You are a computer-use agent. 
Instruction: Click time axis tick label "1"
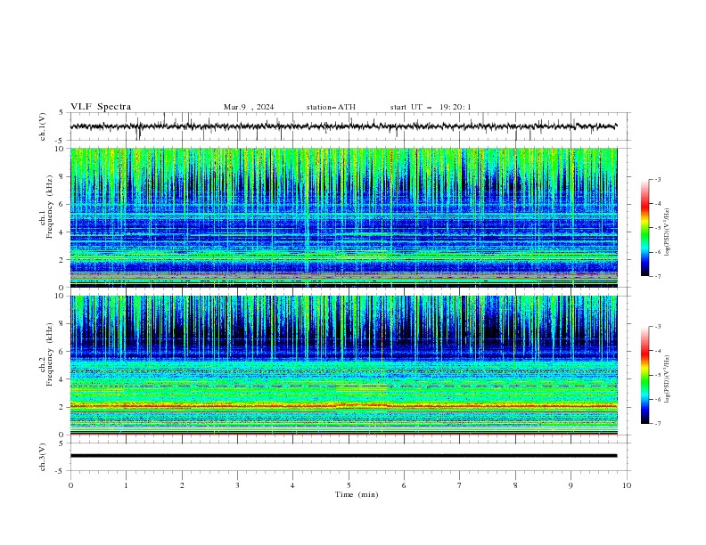126,485
